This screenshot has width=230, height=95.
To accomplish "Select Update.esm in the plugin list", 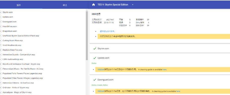I will [8, 17].
